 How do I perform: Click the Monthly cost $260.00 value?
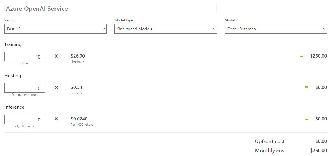point(318,151)
